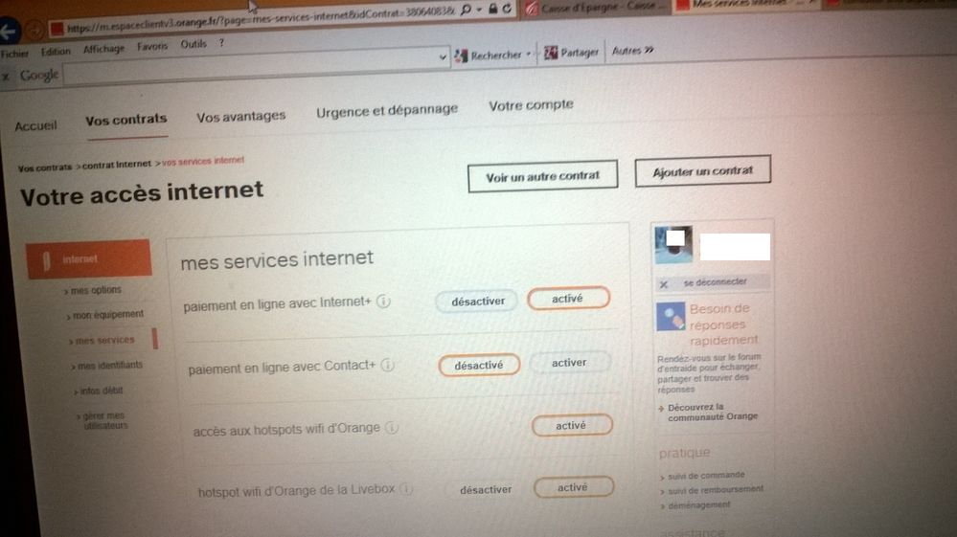Click the search magnifier in address bar
Image resolution: width=957 pixels, height=537 pixels.
tap(467, 10)
